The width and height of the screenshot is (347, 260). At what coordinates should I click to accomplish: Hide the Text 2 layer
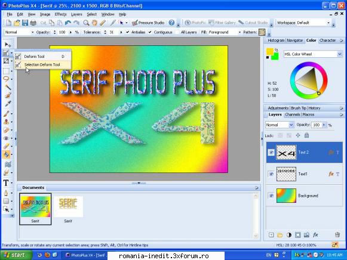271,152
